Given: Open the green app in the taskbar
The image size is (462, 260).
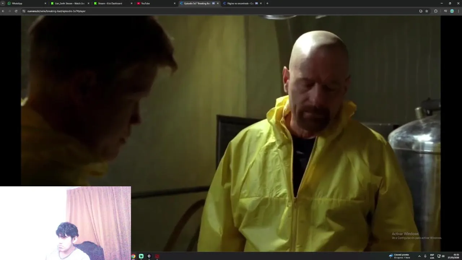Looking at the screenshot, I should [141, 256].
